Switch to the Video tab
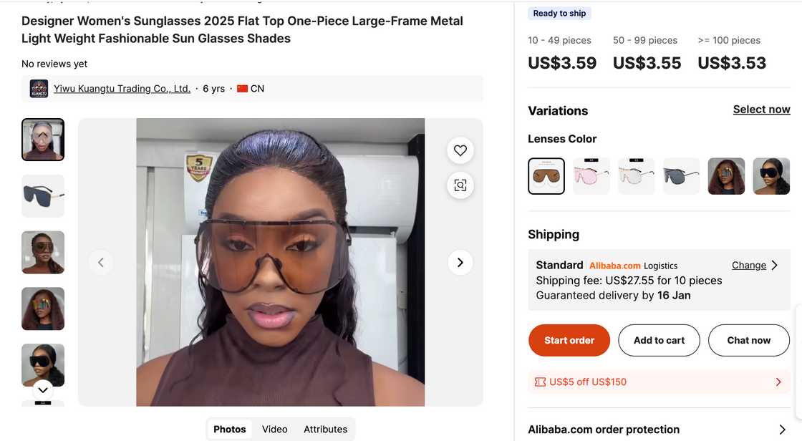 274,430
